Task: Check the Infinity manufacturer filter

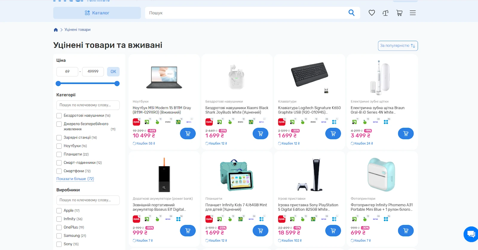Action: pyautogui.click(x=59, y=219)
